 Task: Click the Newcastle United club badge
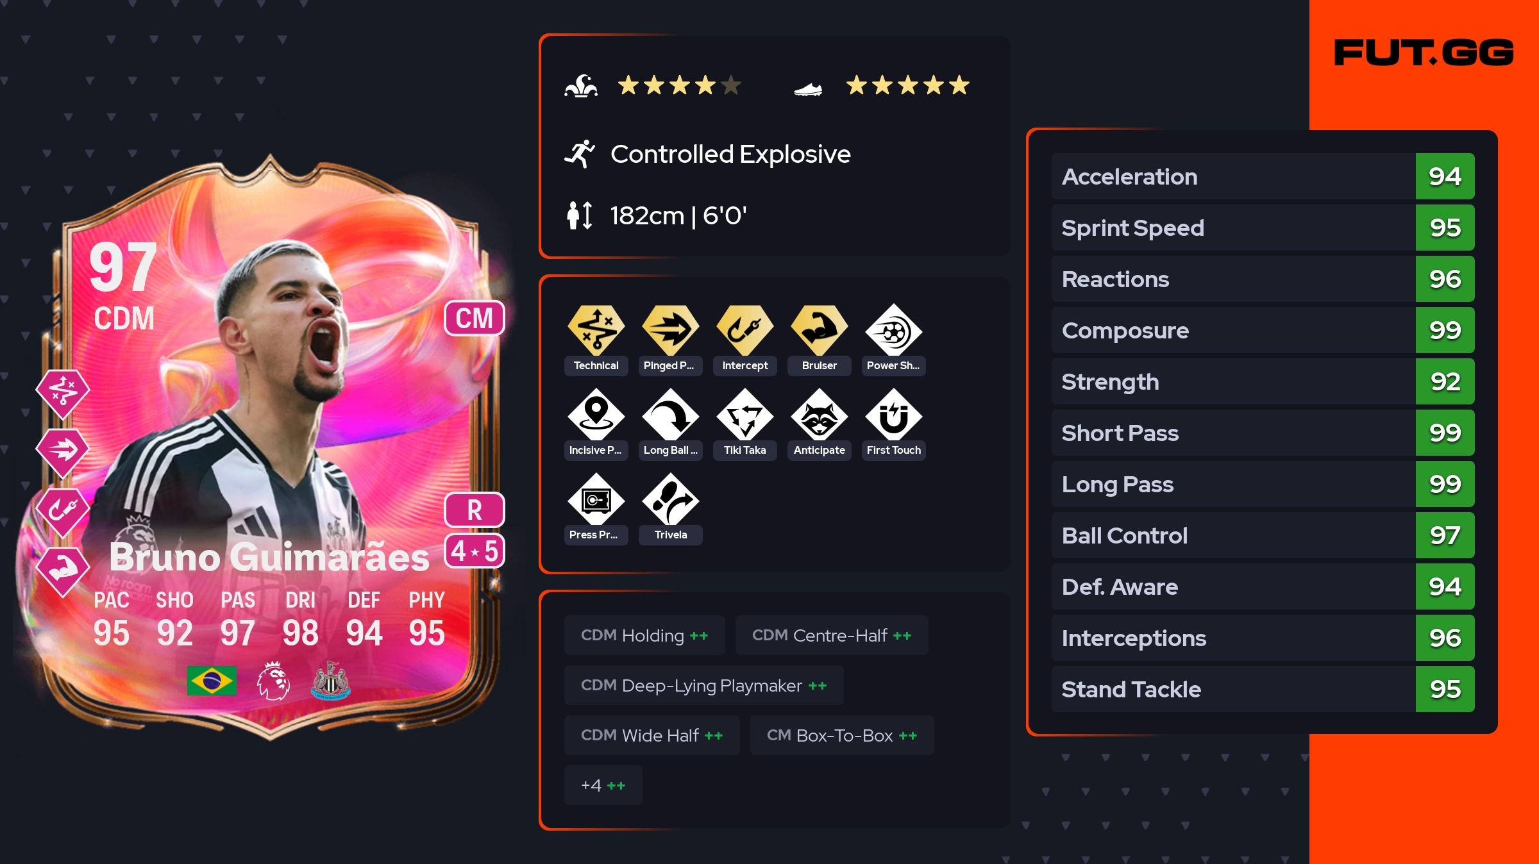point(331,681)
